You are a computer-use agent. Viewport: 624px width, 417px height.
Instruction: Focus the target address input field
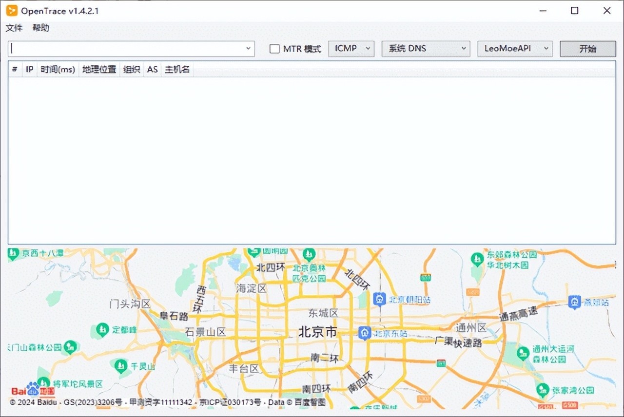click(127, 49)
